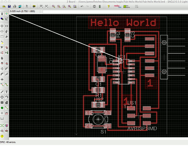Screen dimensions: 188x146
Task: Select the Signal airwire tool
Action: 7,108
